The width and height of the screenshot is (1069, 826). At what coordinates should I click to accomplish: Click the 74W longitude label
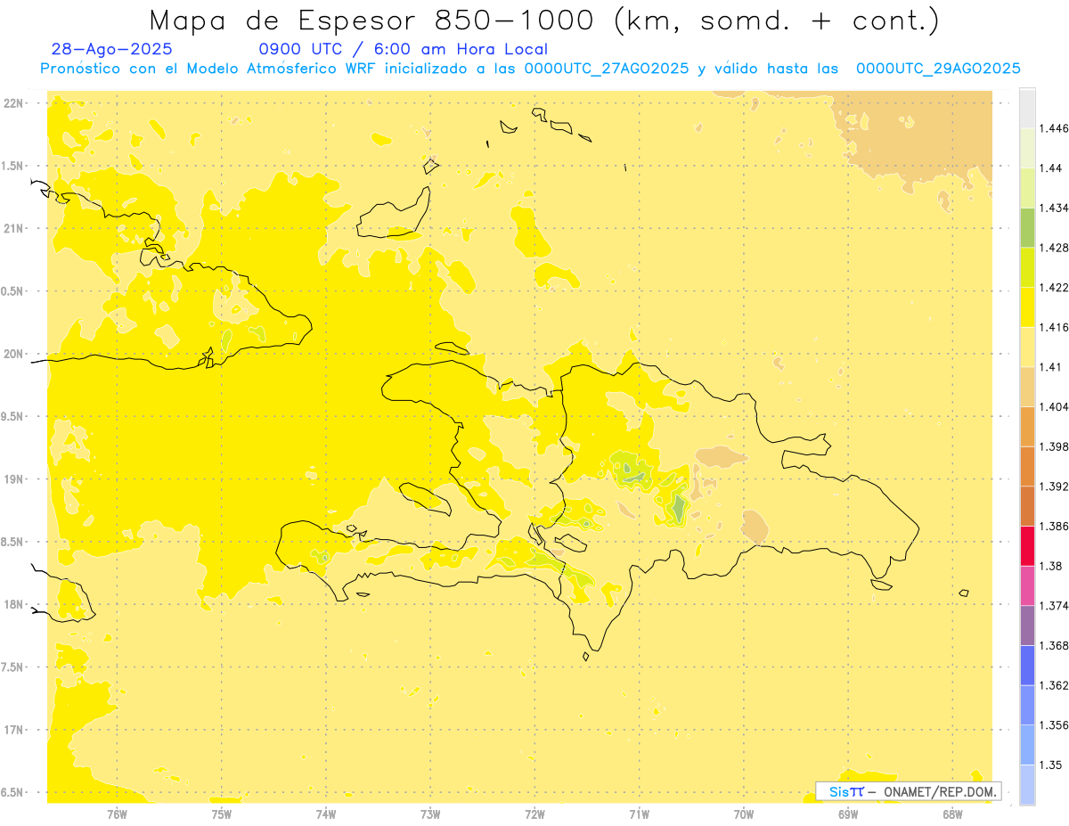pos(326,813)
